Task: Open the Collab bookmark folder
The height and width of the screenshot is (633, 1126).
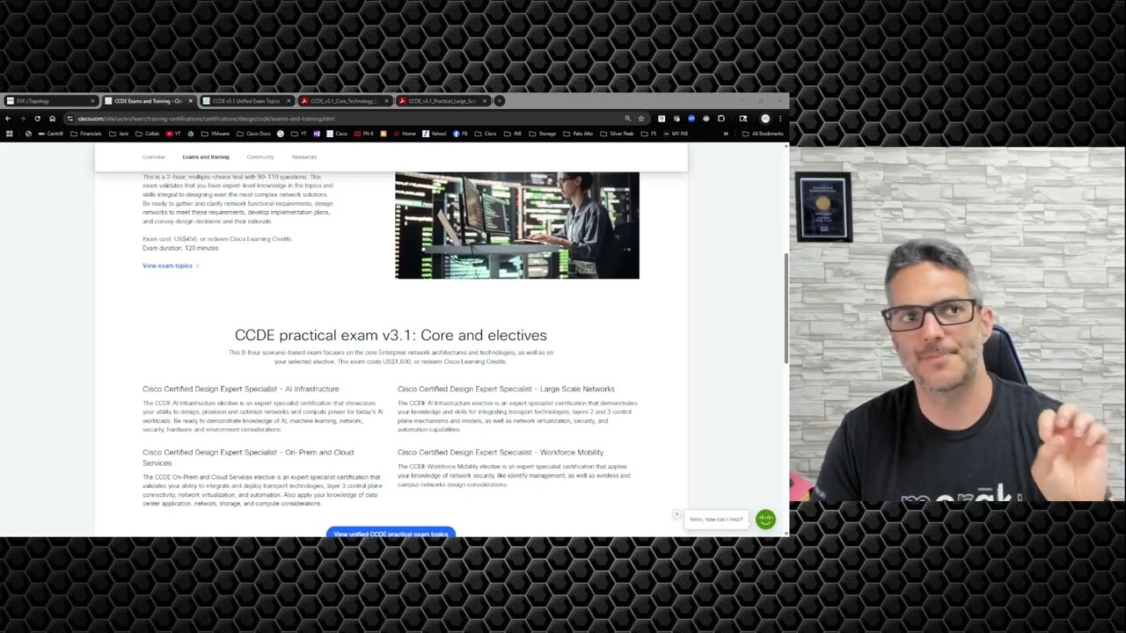Action: pyautogui.click(x=147, y=134)
